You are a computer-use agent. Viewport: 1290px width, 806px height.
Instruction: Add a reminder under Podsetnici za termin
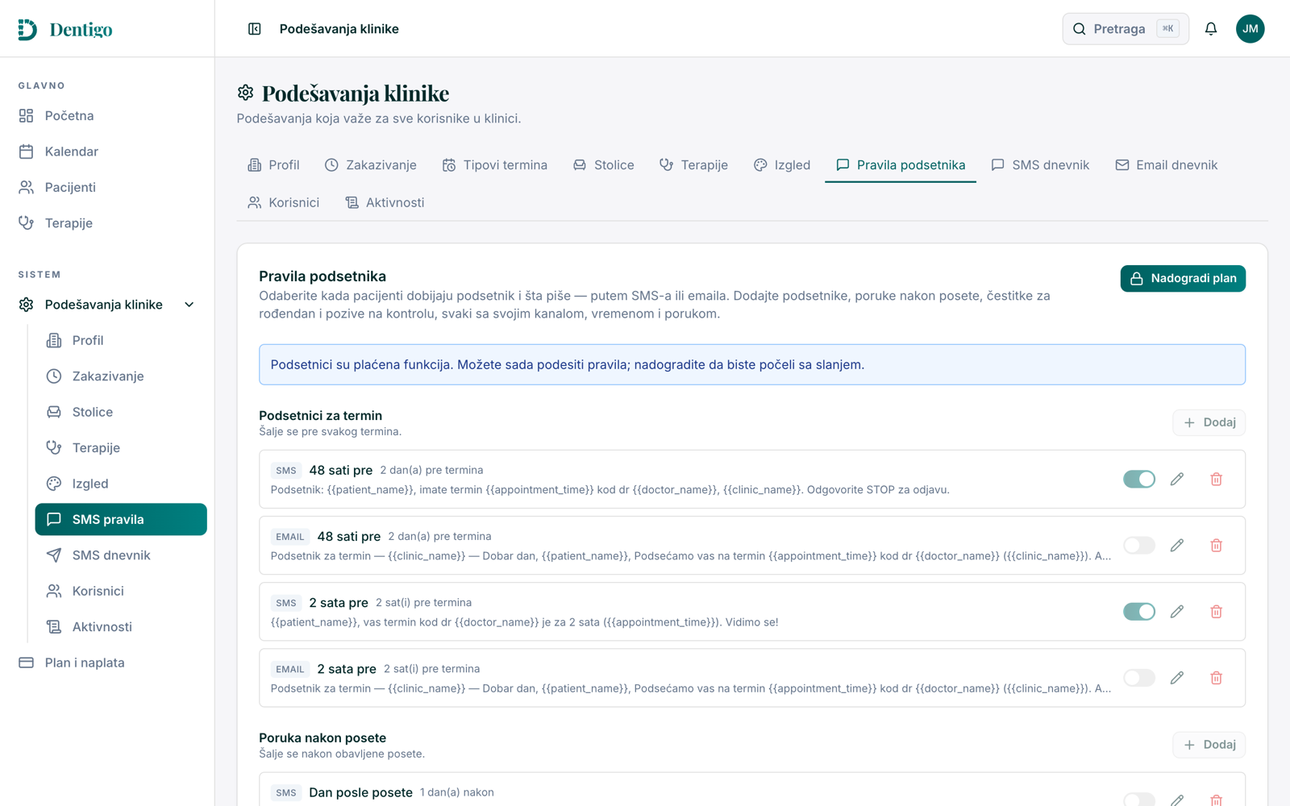(1209, 422)
